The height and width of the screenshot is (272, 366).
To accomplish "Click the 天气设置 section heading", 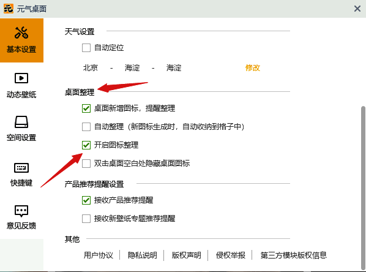I will coord(80,31).
